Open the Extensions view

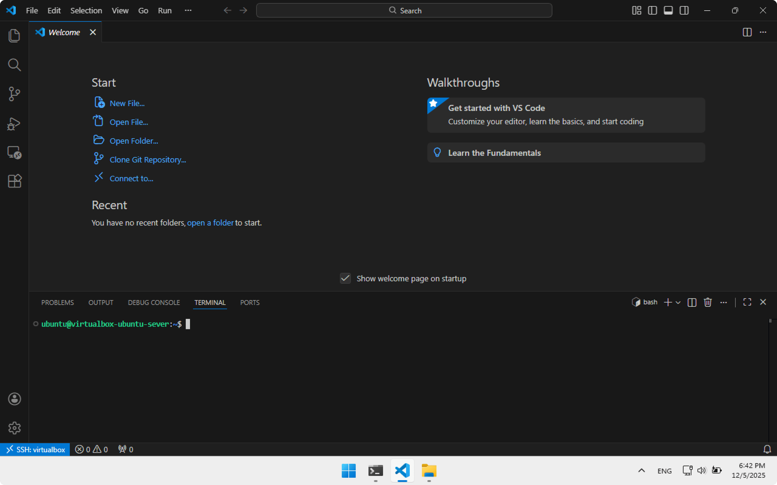(14, 181)
